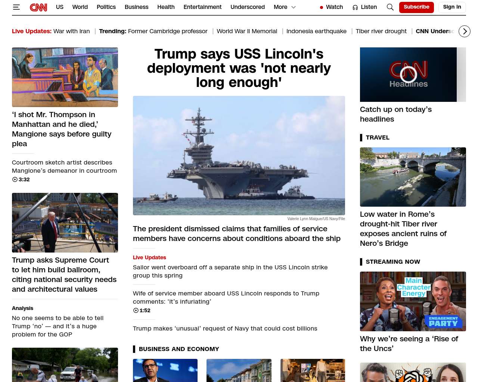Viewport: 478px width, 382px height.
Task: Open the Politics section
Action: [106, 7]
